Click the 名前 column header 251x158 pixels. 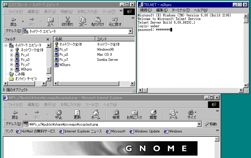[x=74, y=39]
